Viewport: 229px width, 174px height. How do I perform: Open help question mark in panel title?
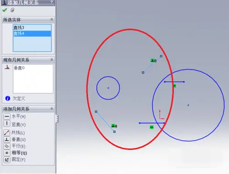click(52, 2)
